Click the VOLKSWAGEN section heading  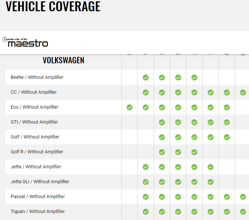(x=63, y=60)
